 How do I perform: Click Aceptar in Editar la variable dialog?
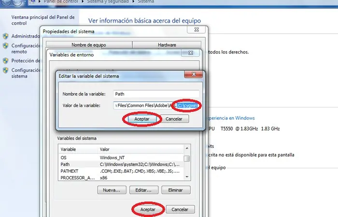tap(142, 119)
